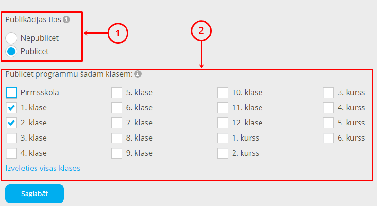Screen dimensions: 377x206
Task: Check the 10. klase checkbox
Action: pos(223,92)
